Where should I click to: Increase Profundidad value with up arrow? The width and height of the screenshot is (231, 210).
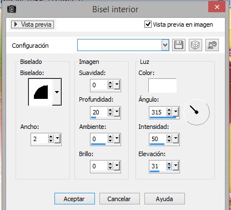coord(111,110)
